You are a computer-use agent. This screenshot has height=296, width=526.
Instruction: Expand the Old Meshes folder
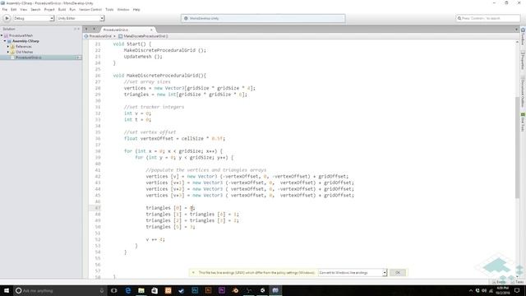[x=8, y=52]
